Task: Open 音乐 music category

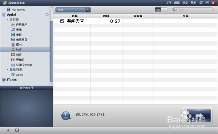Action: coord(19,30)
